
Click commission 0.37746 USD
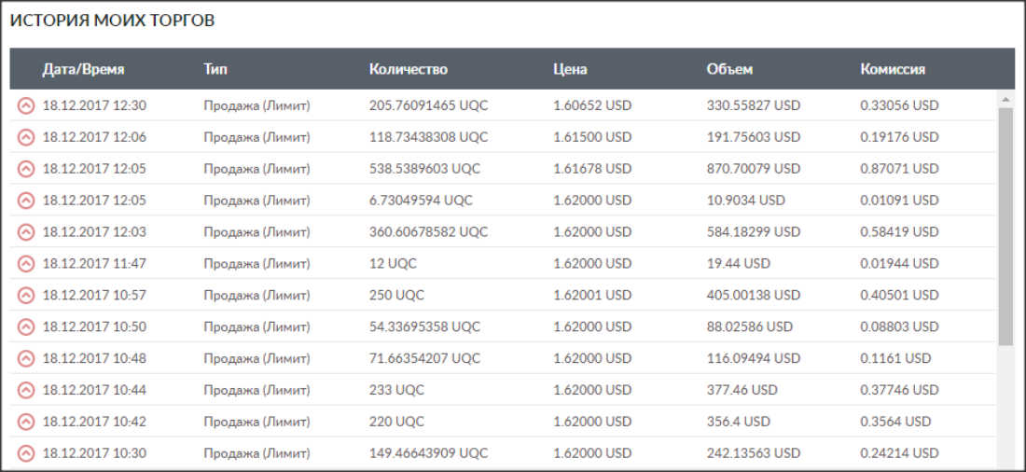899,390
